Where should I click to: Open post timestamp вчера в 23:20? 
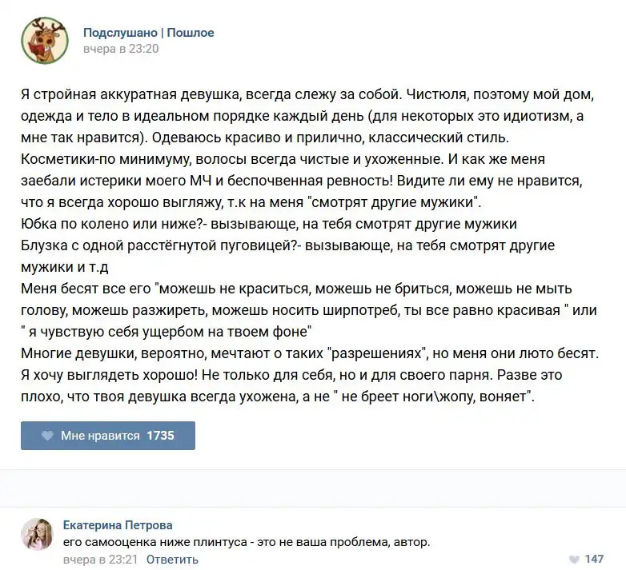coord(121,49)
